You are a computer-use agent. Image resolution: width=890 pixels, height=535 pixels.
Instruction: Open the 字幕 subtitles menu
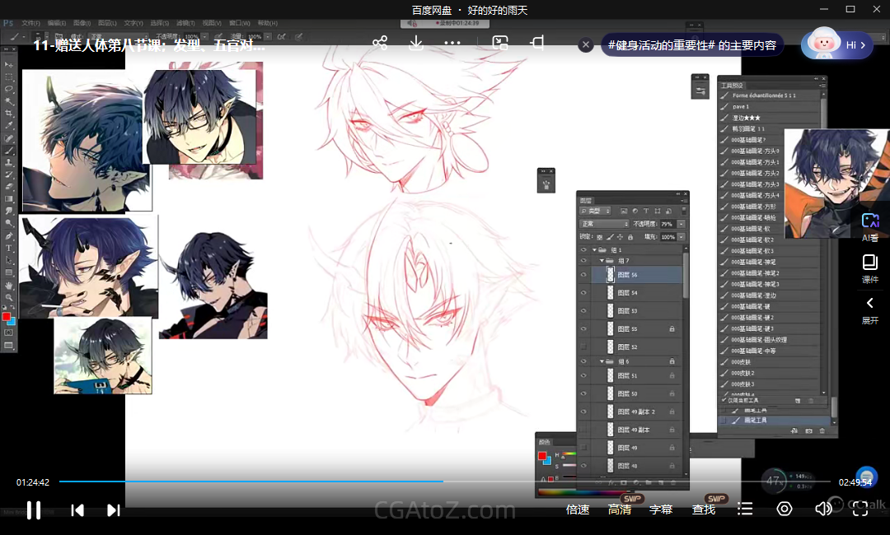tap(661, 509)
